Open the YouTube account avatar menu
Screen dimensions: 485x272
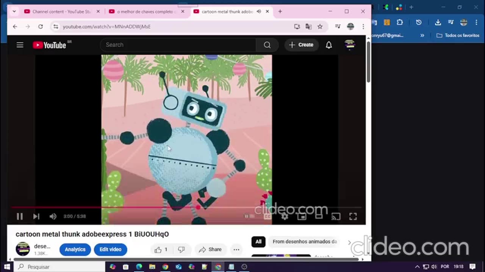349,45
